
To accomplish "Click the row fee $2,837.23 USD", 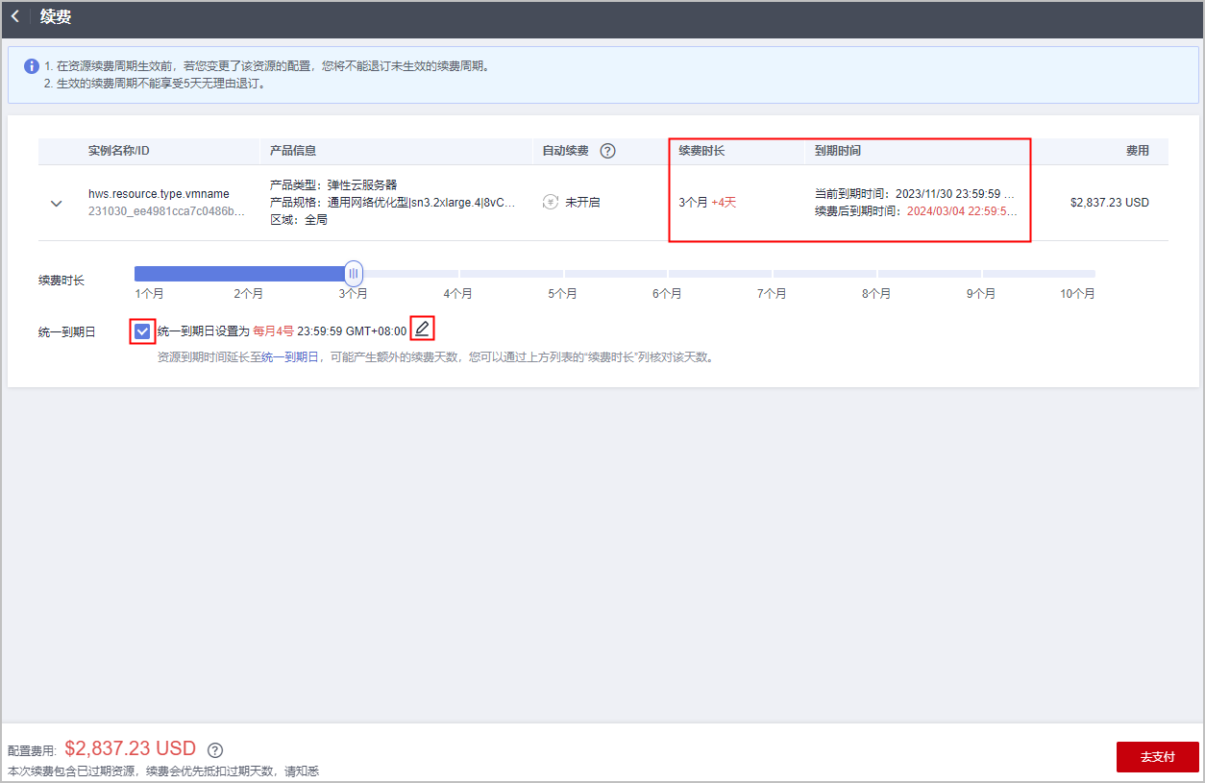I will [x=1110, y=203].
